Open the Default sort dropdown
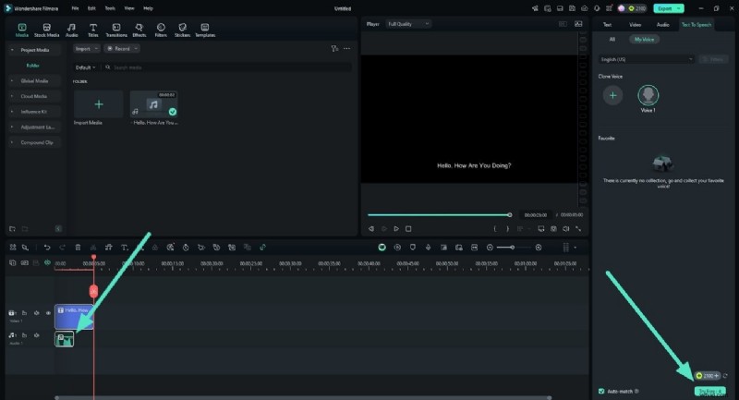This screenshot has width=739, height=400. pyautogui.click(x=85, y=67)
